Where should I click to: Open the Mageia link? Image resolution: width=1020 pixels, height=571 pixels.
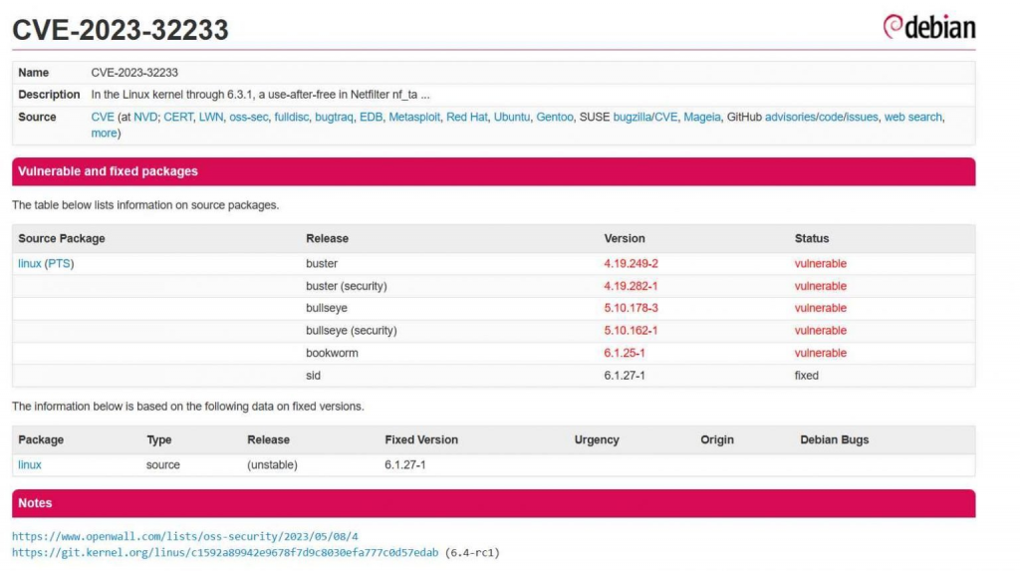pos(703,117)
